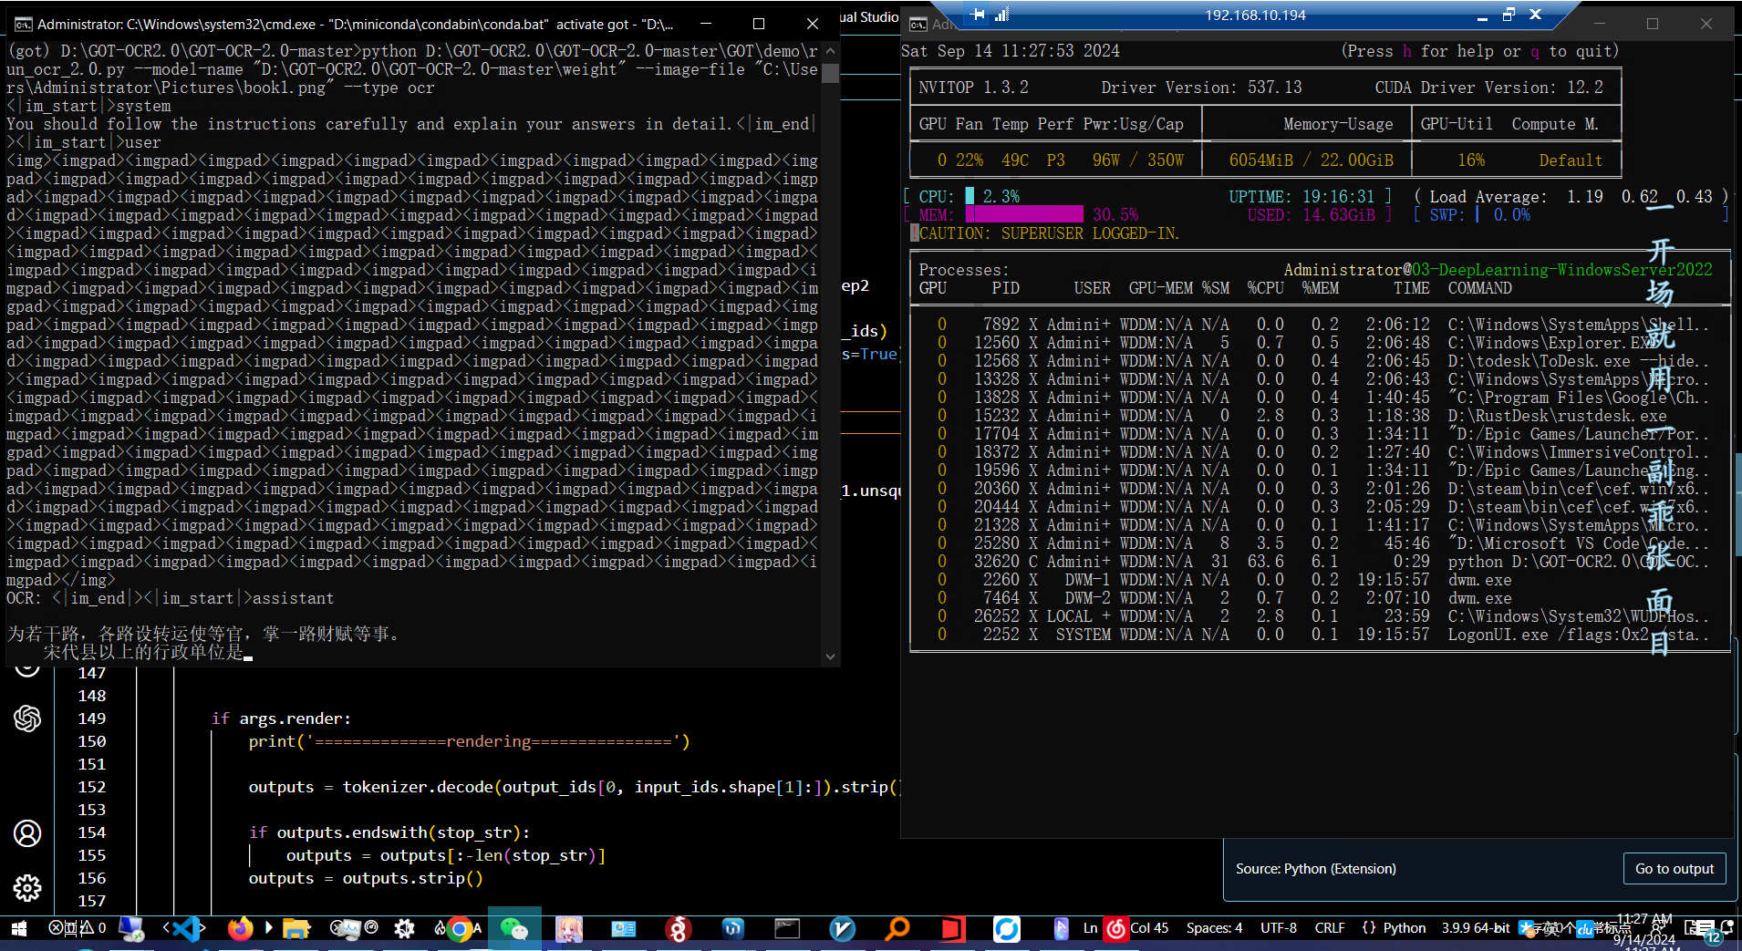Image resolution: width=1742 pixels, height=951 pixels.
Task: Open the ChatGPT extension in the activity bar
Action: pos(27,718)
